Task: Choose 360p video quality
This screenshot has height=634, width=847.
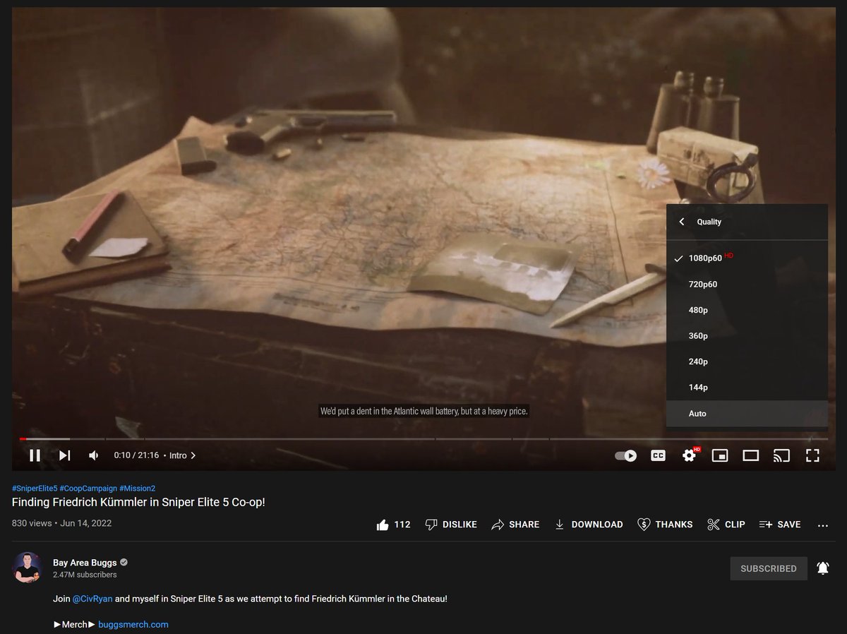Action: (747, 336)
